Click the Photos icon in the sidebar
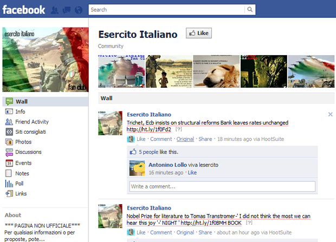The image size is (336, 242). pyautogui.click(x=9, y=142)
